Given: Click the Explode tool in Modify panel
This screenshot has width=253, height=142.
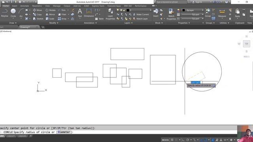Looking at the screenshot, I should coord(73,15).
